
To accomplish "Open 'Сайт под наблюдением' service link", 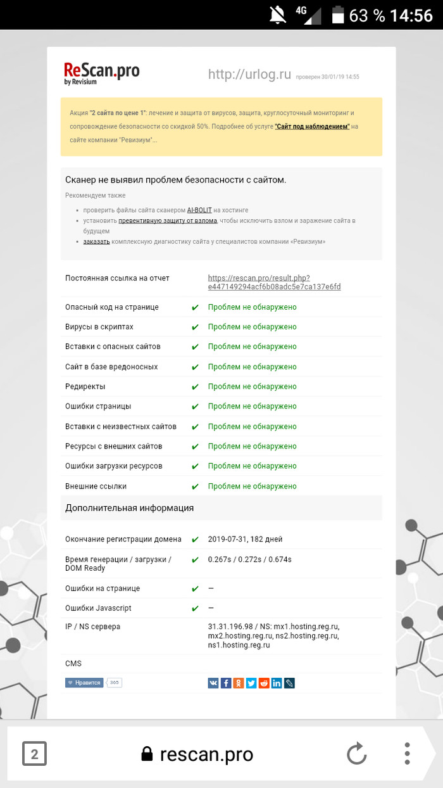I will pos(312,127).
